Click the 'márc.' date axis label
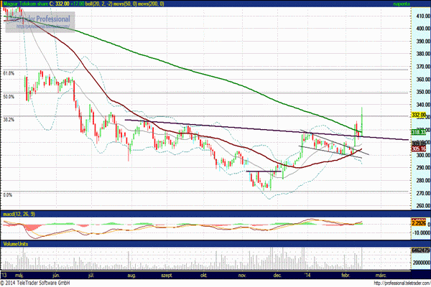Viewport: 431px width, 287px height. [381, 276]
